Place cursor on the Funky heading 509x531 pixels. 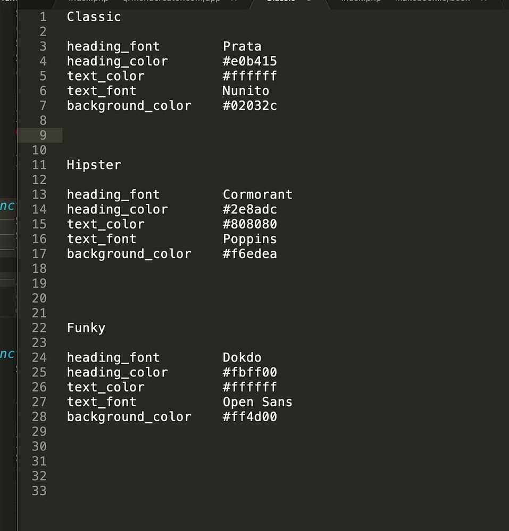click(x=86, y=328)
